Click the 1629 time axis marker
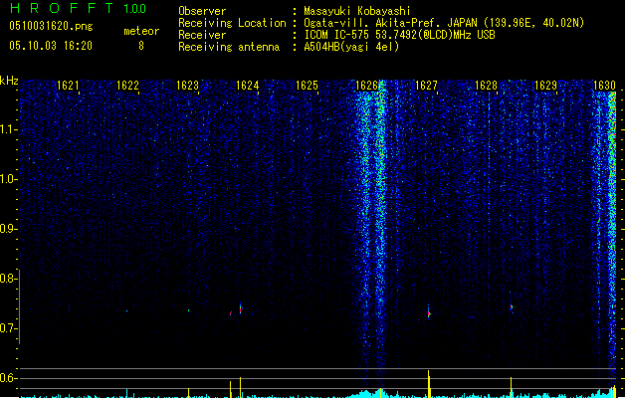 pyautogui.click(x=545, y=86)
